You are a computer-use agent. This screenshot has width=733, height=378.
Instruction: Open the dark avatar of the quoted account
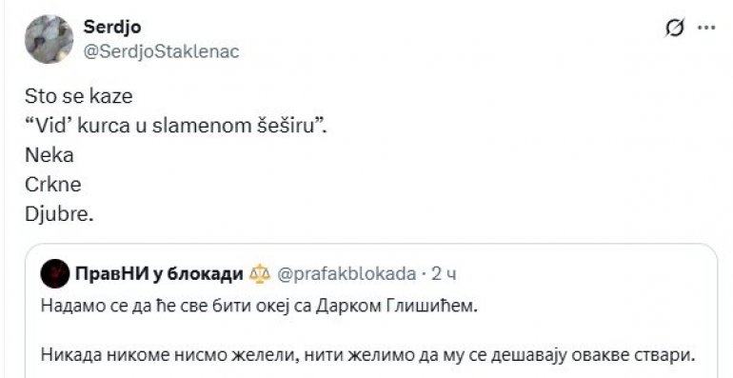point(55,273)
